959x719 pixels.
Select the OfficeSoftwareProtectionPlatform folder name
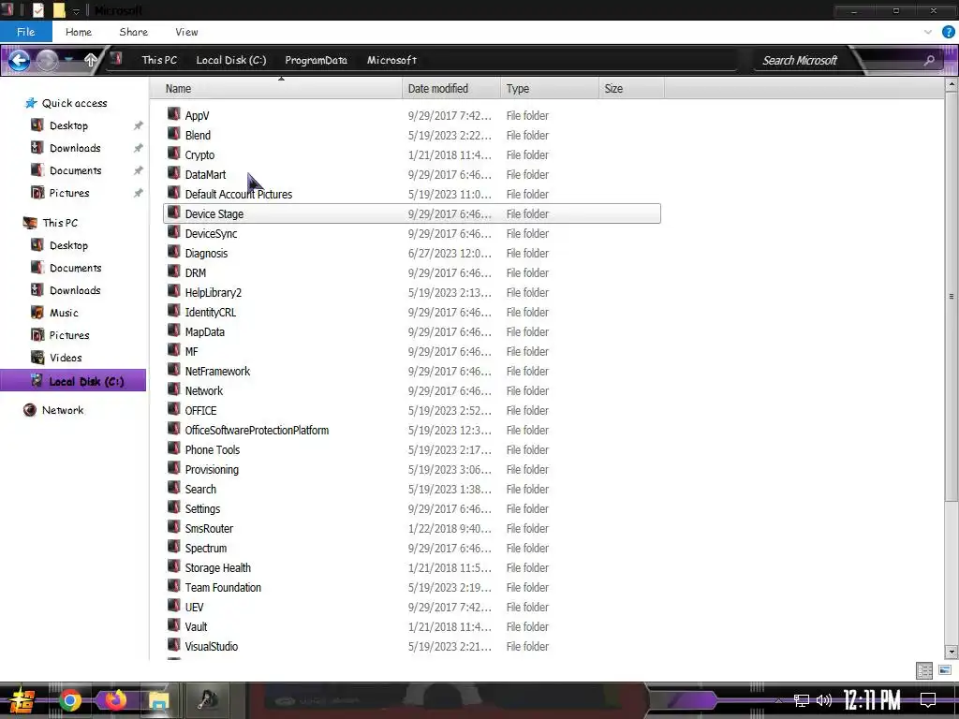(257, 431)
